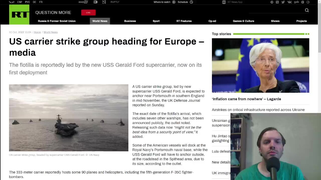The image size is (321, 180).
Task: Open the UK immigration top story
Action: coord(221,173)
